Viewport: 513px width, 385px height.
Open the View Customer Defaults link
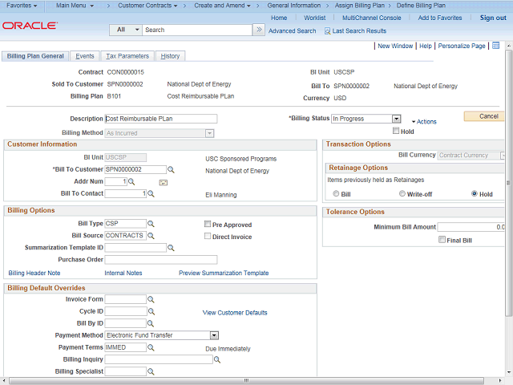(x=235, y=312)
